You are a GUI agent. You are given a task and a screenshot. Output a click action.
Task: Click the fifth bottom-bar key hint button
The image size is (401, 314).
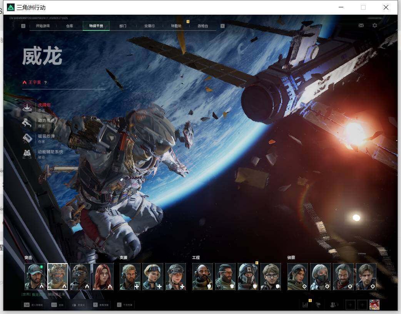[125, 305]
